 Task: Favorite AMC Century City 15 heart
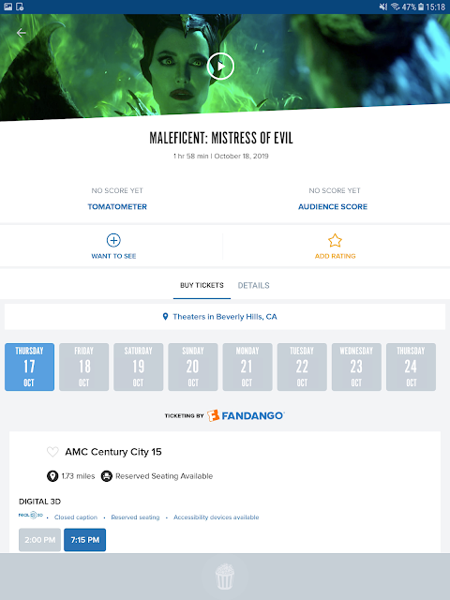[52, 452]
